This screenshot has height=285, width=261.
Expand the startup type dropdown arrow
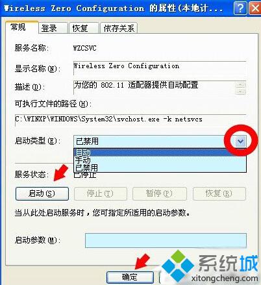pyautogui.click(x=241, y=142)
